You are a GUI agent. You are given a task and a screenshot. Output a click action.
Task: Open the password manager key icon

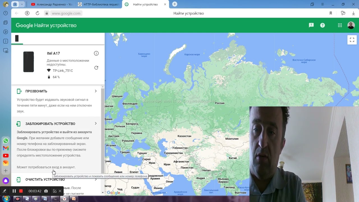click(x=343, y=13)
